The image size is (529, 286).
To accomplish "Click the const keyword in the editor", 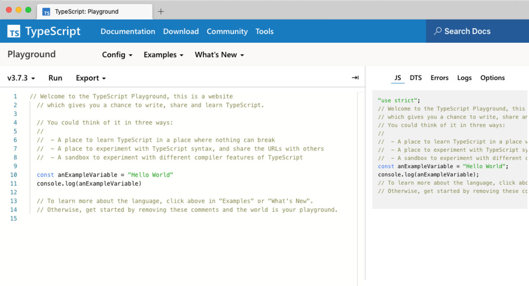I will pos(46,175).
